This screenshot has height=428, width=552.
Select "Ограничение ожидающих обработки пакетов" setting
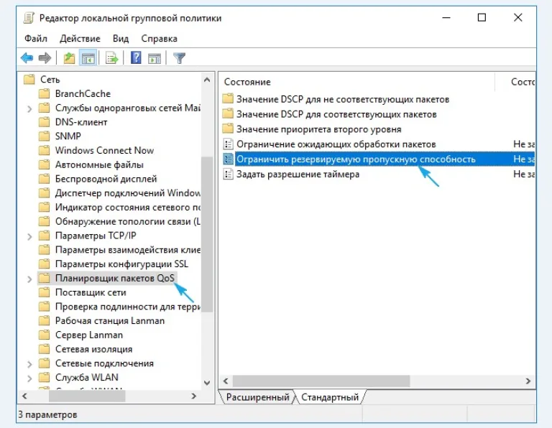[336, 144]
